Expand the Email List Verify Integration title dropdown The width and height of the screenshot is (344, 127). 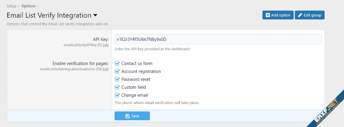click(95, 15)
